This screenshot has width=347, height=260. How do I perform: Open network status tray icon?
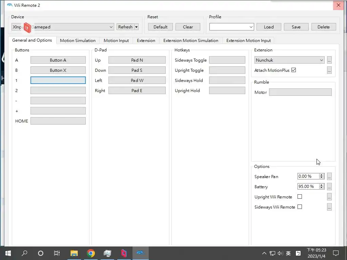(272, 253)
